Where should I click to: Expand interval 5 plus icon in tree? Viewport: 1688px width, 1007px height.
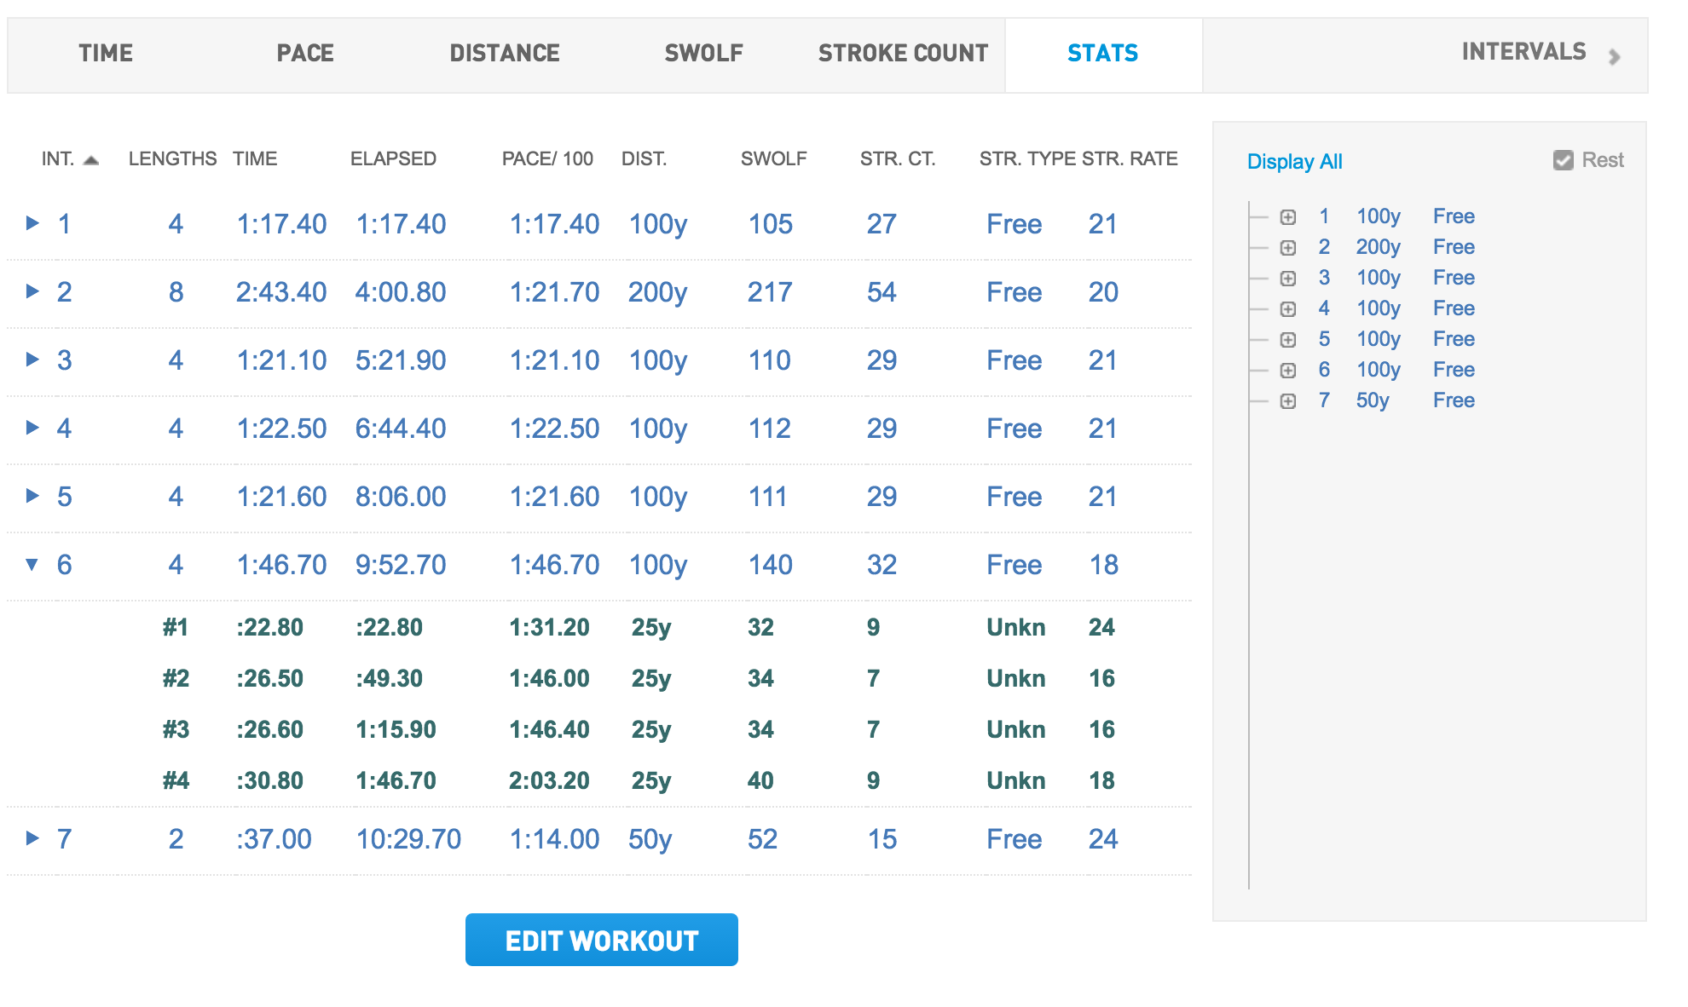point(1287,340)
